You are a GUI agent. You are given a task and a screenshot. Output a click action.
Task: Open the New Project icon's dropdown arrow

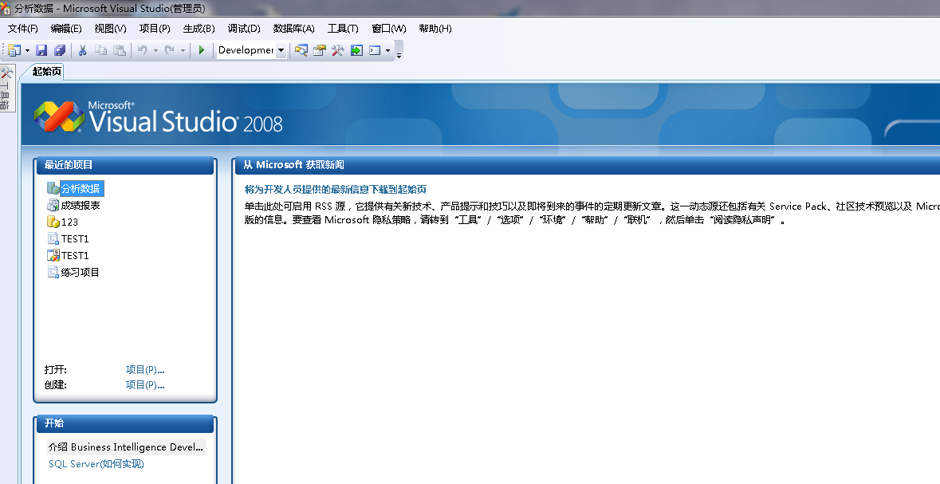(28, 50)
